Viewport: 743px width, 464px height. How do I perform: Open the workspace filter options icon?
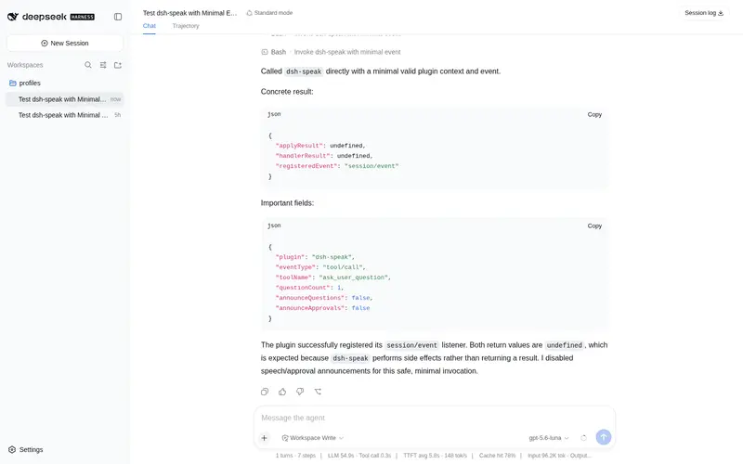pos(103,65)
